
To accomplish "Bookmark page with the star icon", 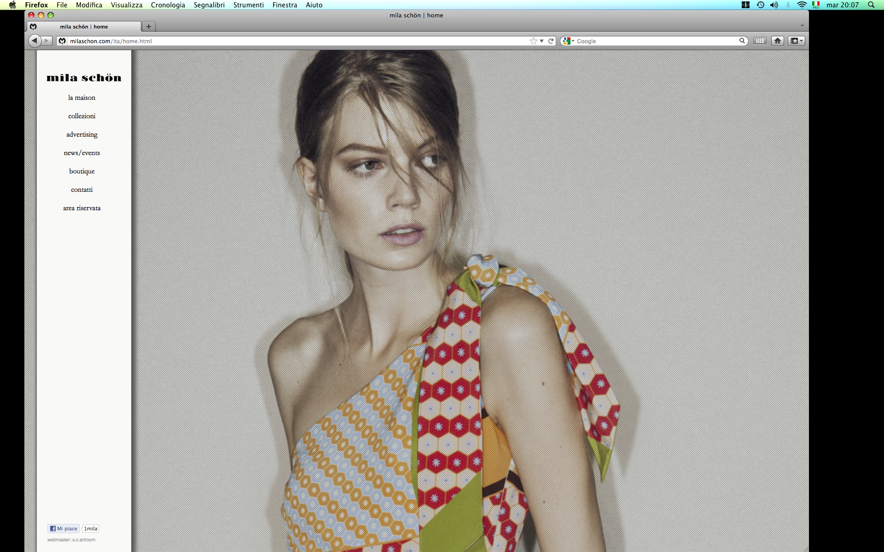I will (533, 41).
